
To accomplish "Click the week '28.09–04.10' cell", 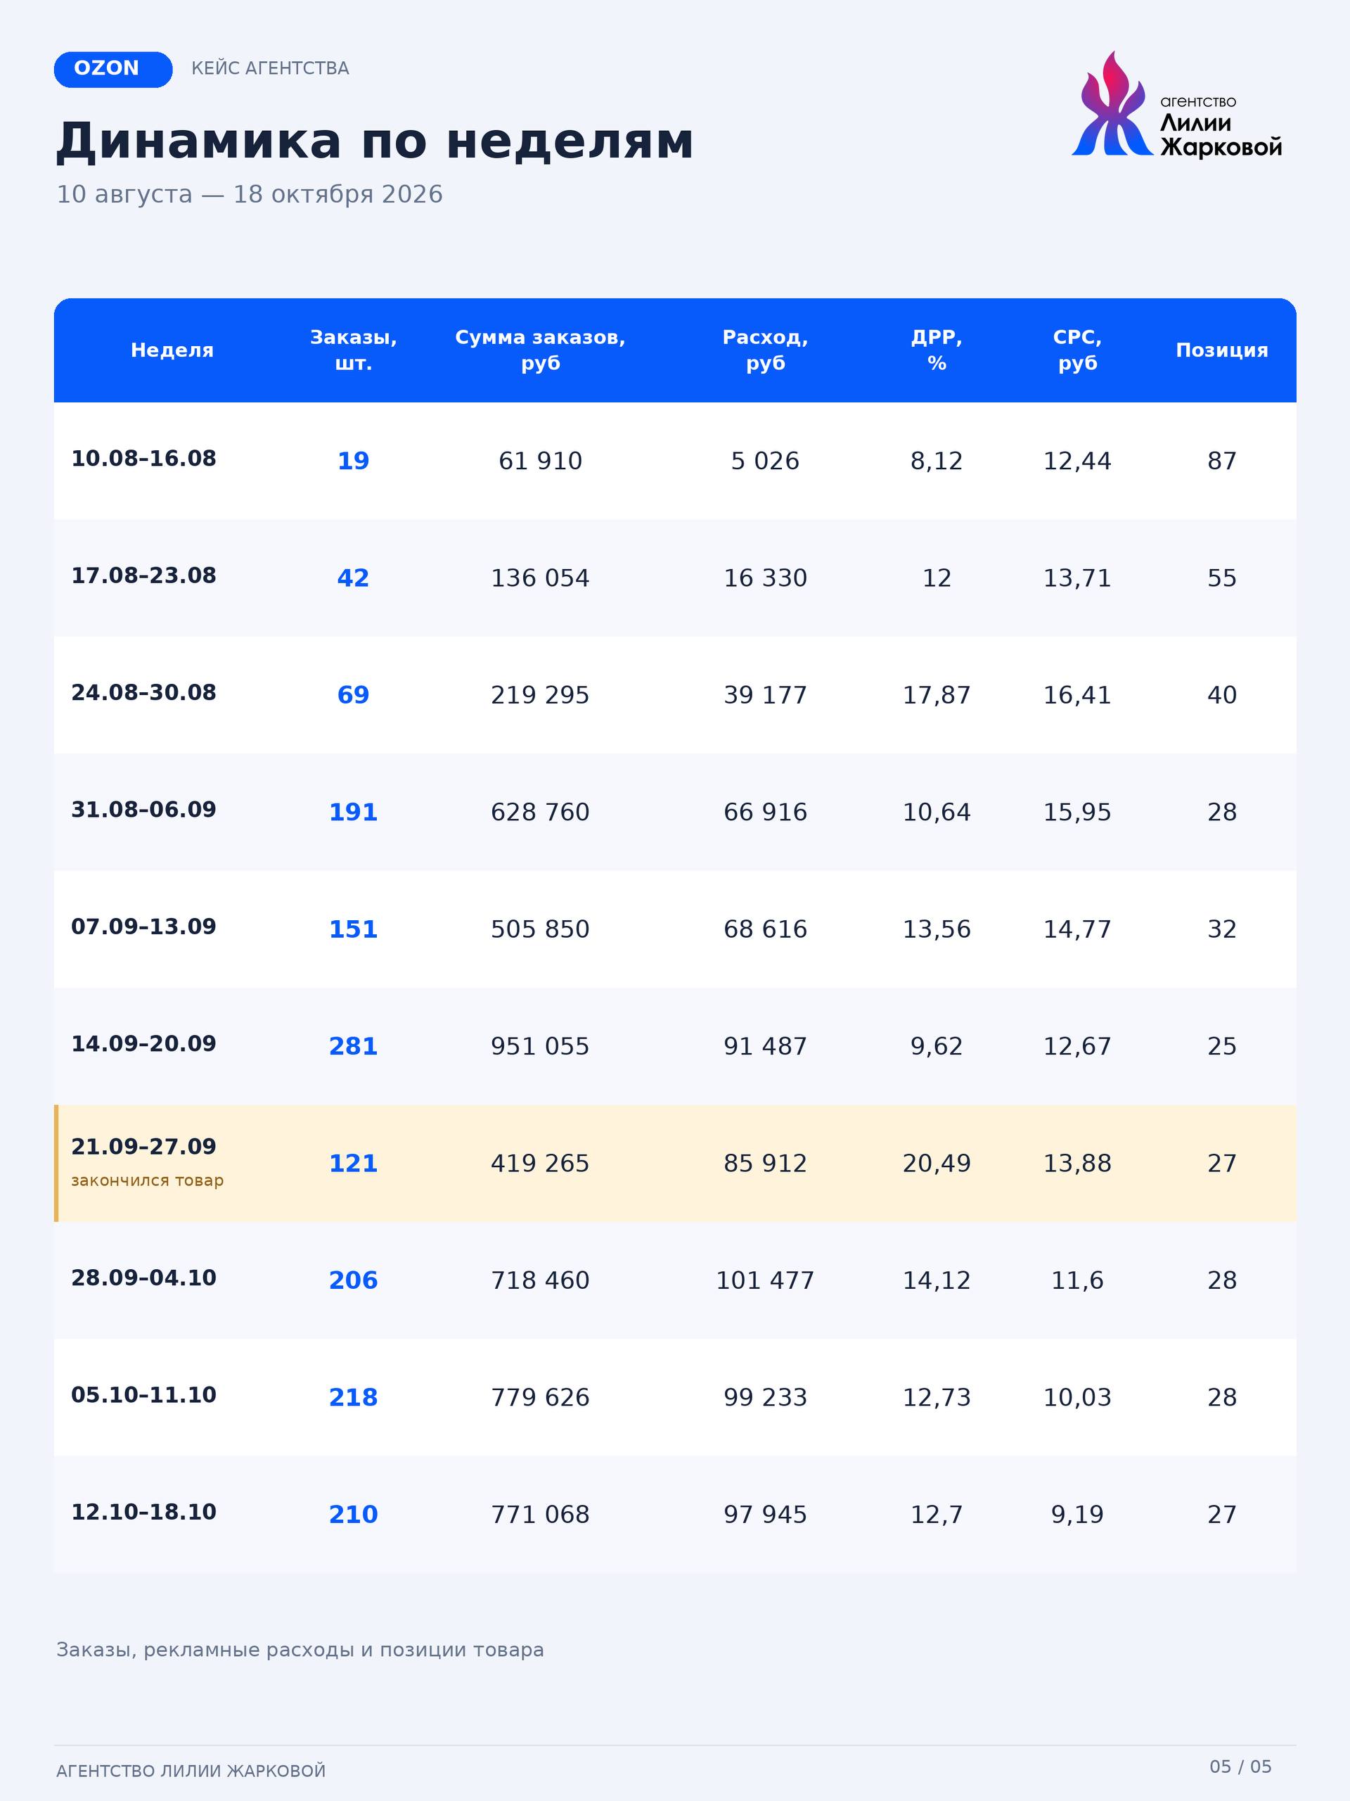I will click(144, 1278).
